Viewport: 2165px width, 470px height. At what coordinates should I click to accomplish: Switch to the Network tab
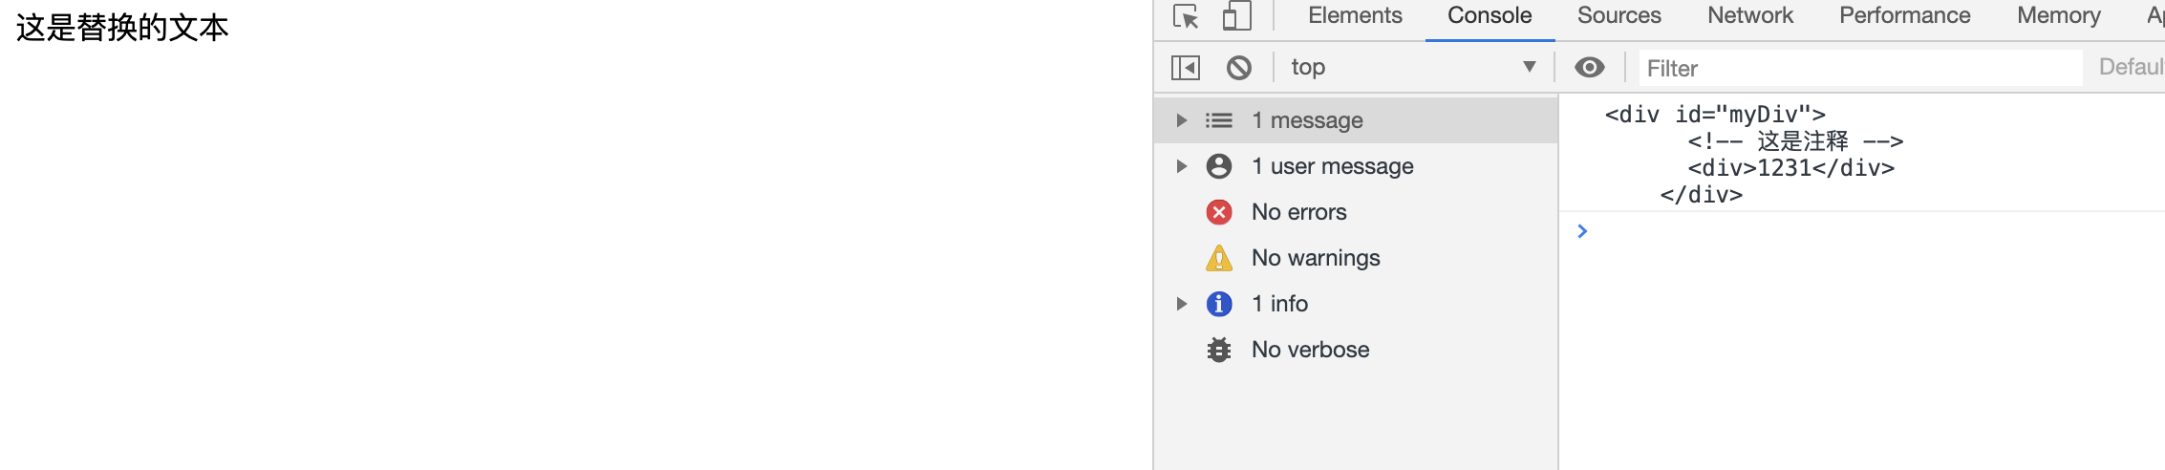(x=1750, y=15)
